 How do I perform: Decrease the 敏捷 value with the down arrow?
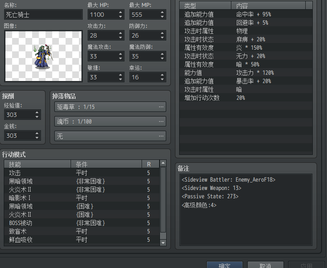click(x=121, y=79)
